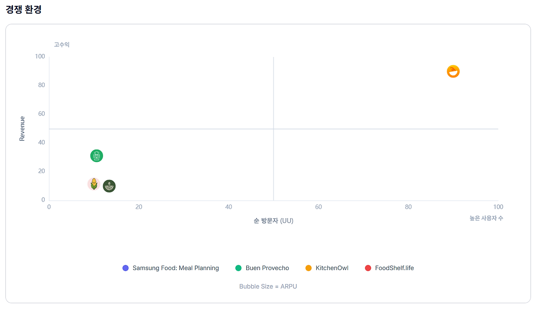Click the 고수익 quadrant label
The image size is (536, 309).
[x=62, y=45]
